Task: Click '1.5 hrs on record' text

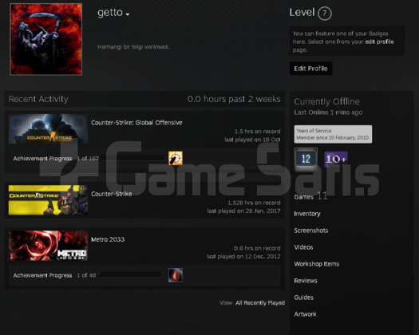Action: [257, 132]
